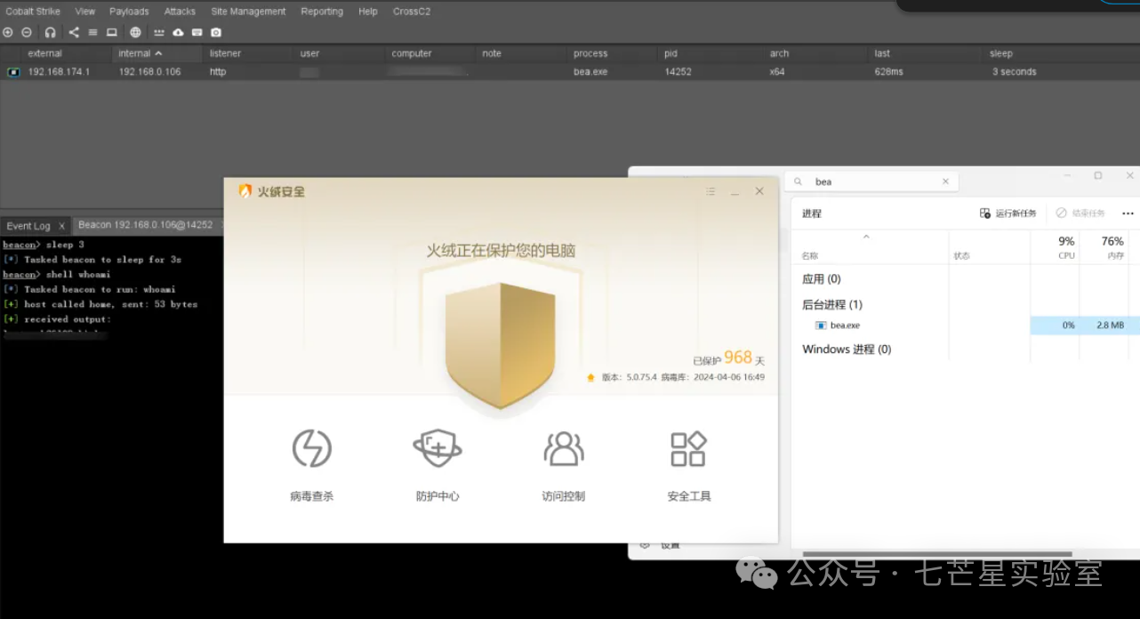
Task: Click the 设置 entry at Task Manager bottom
Action: click(670, 545)
